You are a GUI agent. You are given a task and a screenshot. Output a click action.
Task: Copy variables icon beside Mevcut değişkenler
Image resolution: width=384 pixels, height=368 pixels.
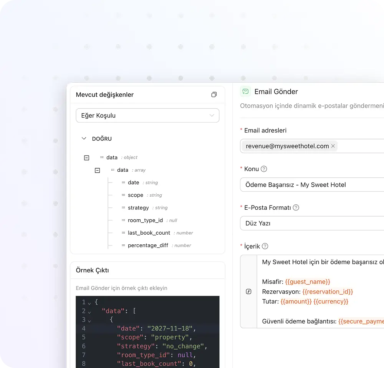(x=214, y=94)
